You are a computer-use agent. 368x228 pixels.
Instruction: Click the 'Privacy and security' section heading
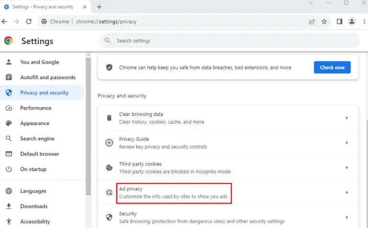122,96
